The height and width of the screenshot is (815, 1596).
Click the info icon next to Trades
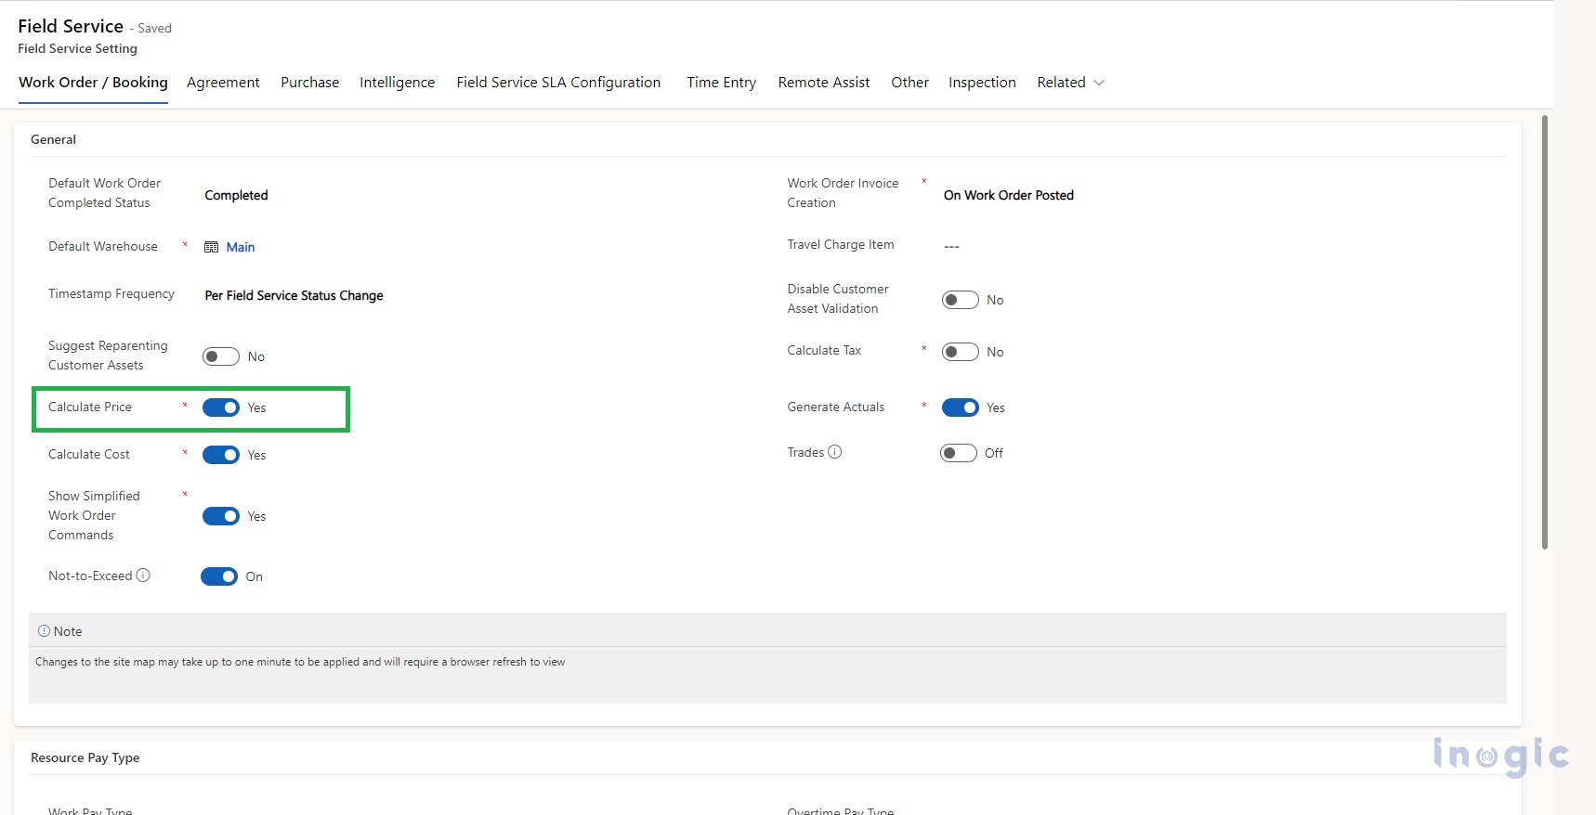click(834, 452)
